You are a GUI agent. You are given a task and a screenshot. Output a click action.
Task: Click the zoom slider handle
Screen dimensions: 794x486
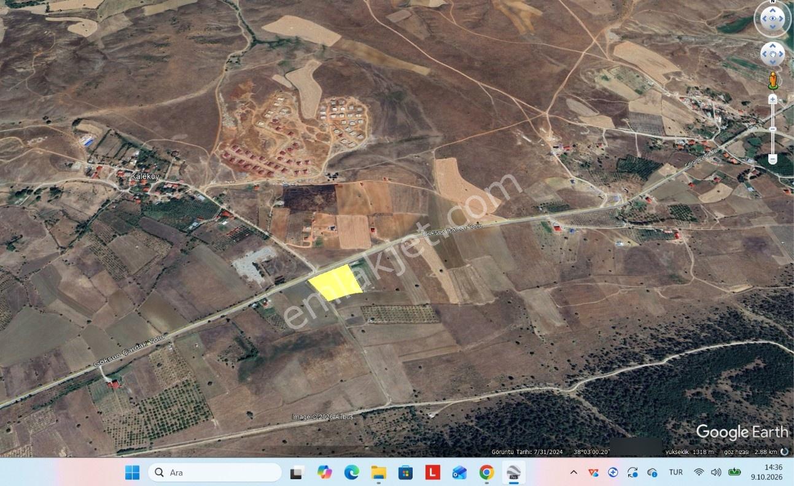pos(773,128)
